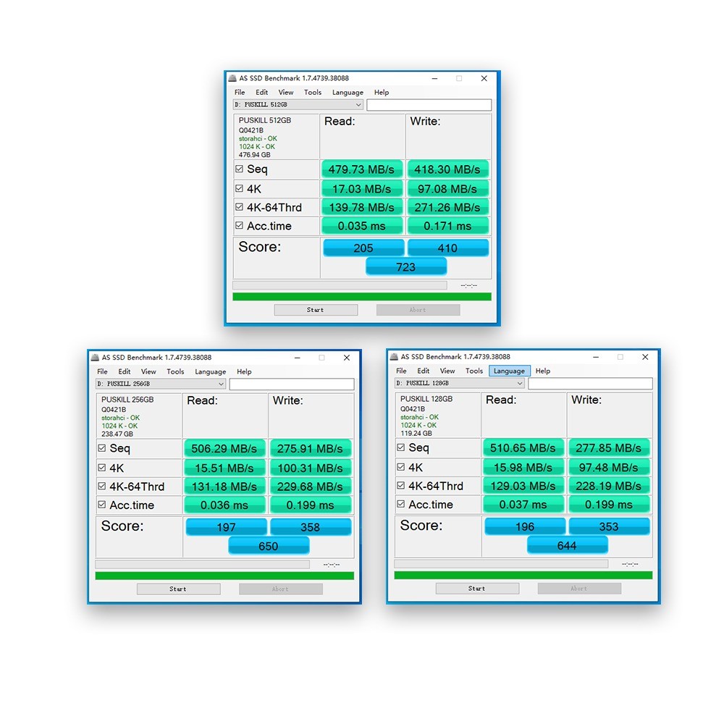Disable Acc.time test in the 128GB window
Viewport: 724px width, 724px height.
pyautogui.click(x=401, y=505)
